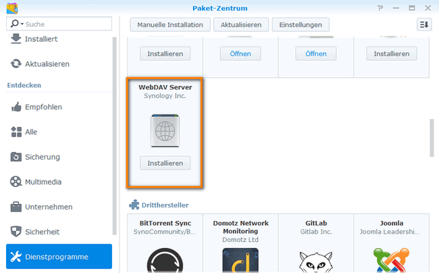Click the Joomla Leadership publisher text
The width and height of the screenshot is (439, 273).
(390, 232)
